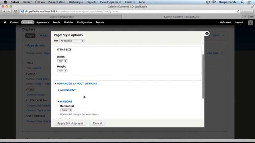Open Spotlight search magnifier icon
Screen dimensions: 255x143
coord(242,2)
